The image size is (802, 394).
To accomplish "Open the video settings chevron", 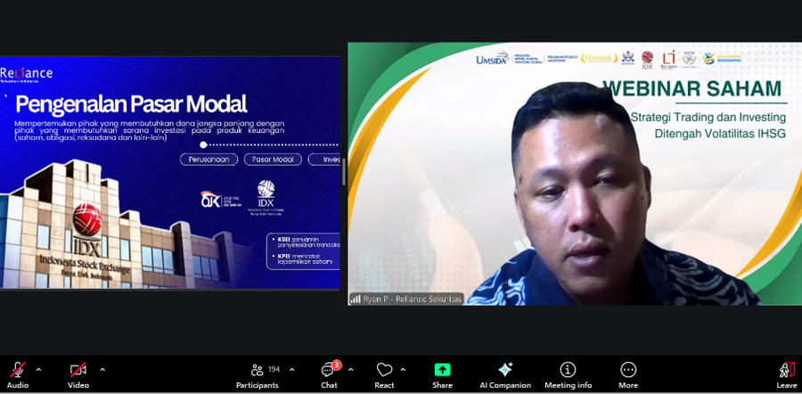I will pyautogui.click(x=102, y=369).
